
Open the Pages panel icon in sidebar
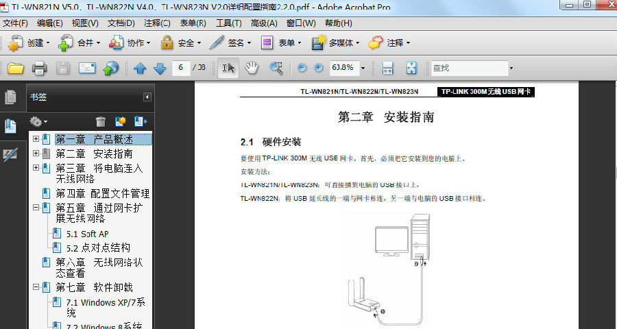(10, 97)
